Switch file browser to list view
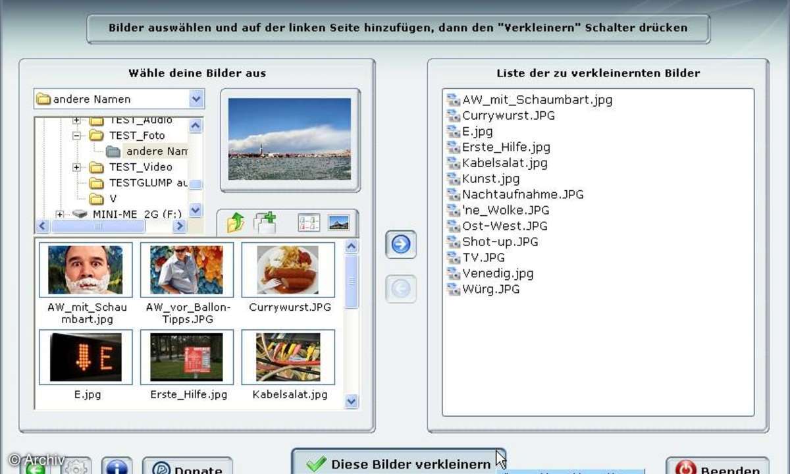 coord(309,223)
